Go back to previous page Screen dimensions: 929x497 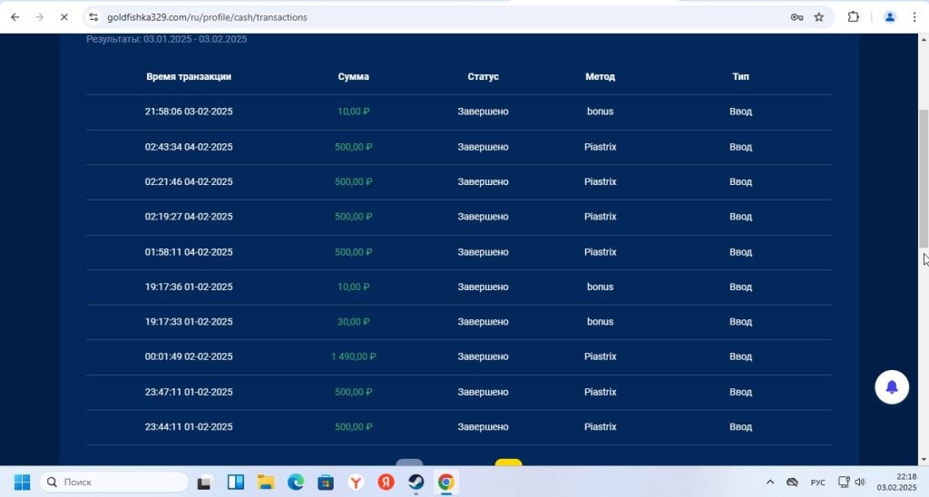coord(15,17)
